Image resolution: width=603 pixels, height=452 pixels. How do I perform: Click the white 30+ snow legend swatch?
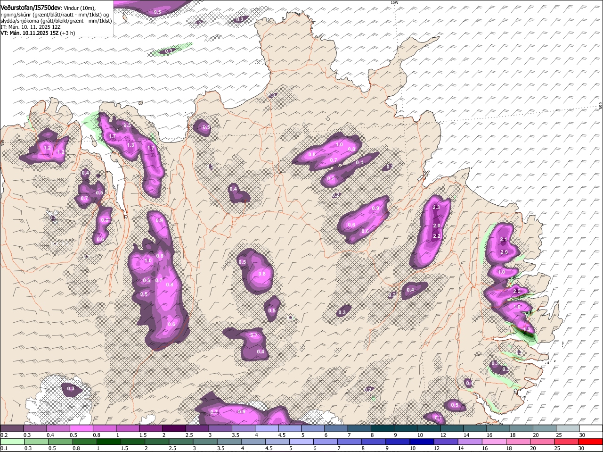click(x=591, y=428)
